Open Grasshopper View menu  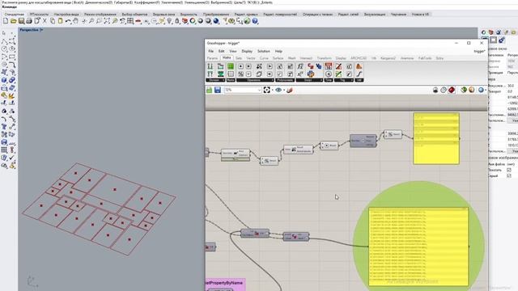pos(233,51)
